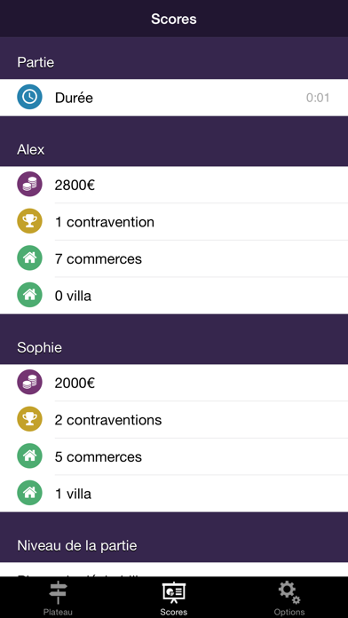Image resolution: width=348 pixels, height=618 pixels.
Task: Tap Sophie's gold trophy icon
Action: (x=29, y=419)
